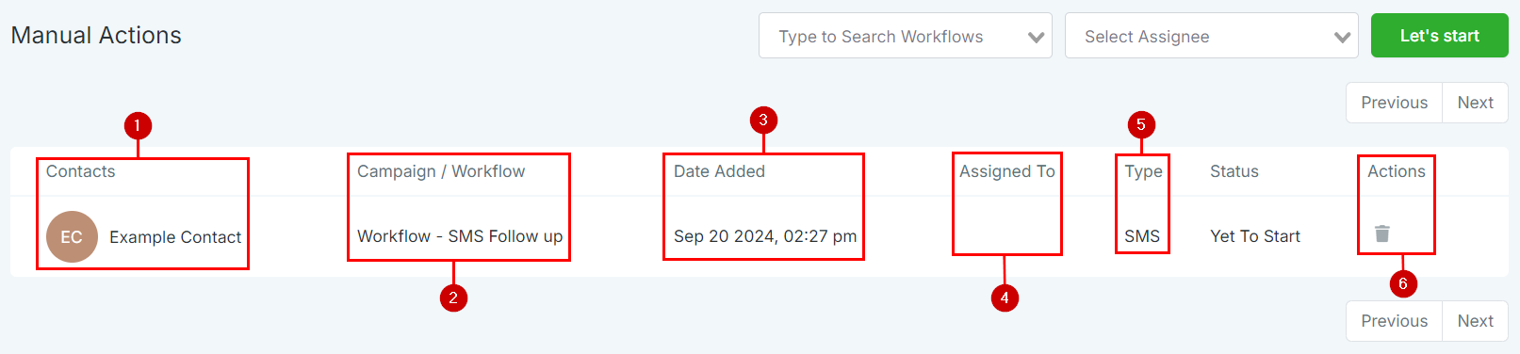Open the Example Contact name link
Viewport: 1520px width, 354px height.
pos(175,237)
